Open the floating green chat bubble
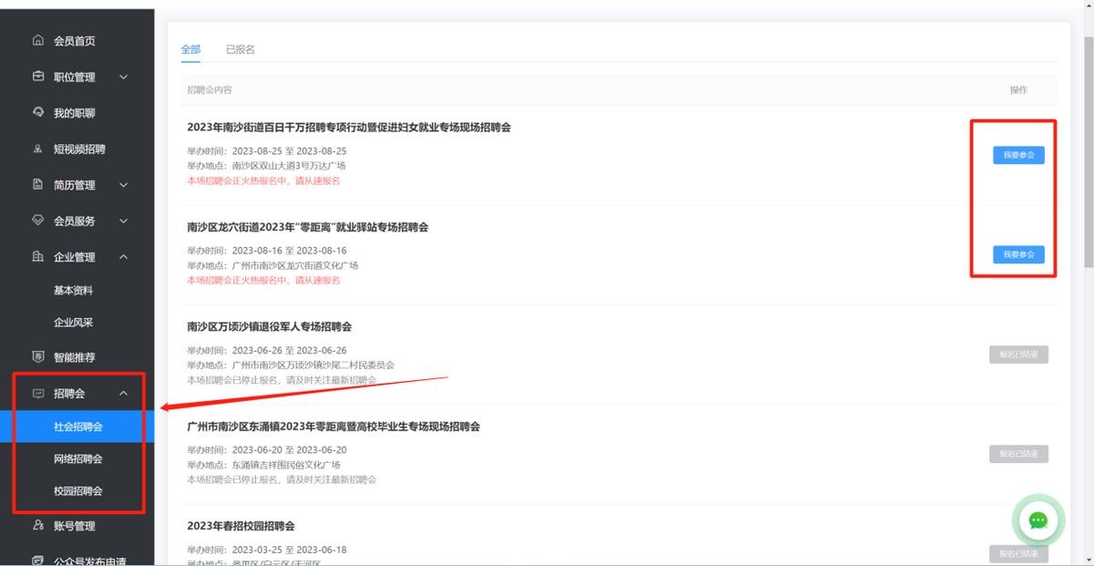Image resolution: width=1094 pixels, height=566 pixels. point(1037,520)
